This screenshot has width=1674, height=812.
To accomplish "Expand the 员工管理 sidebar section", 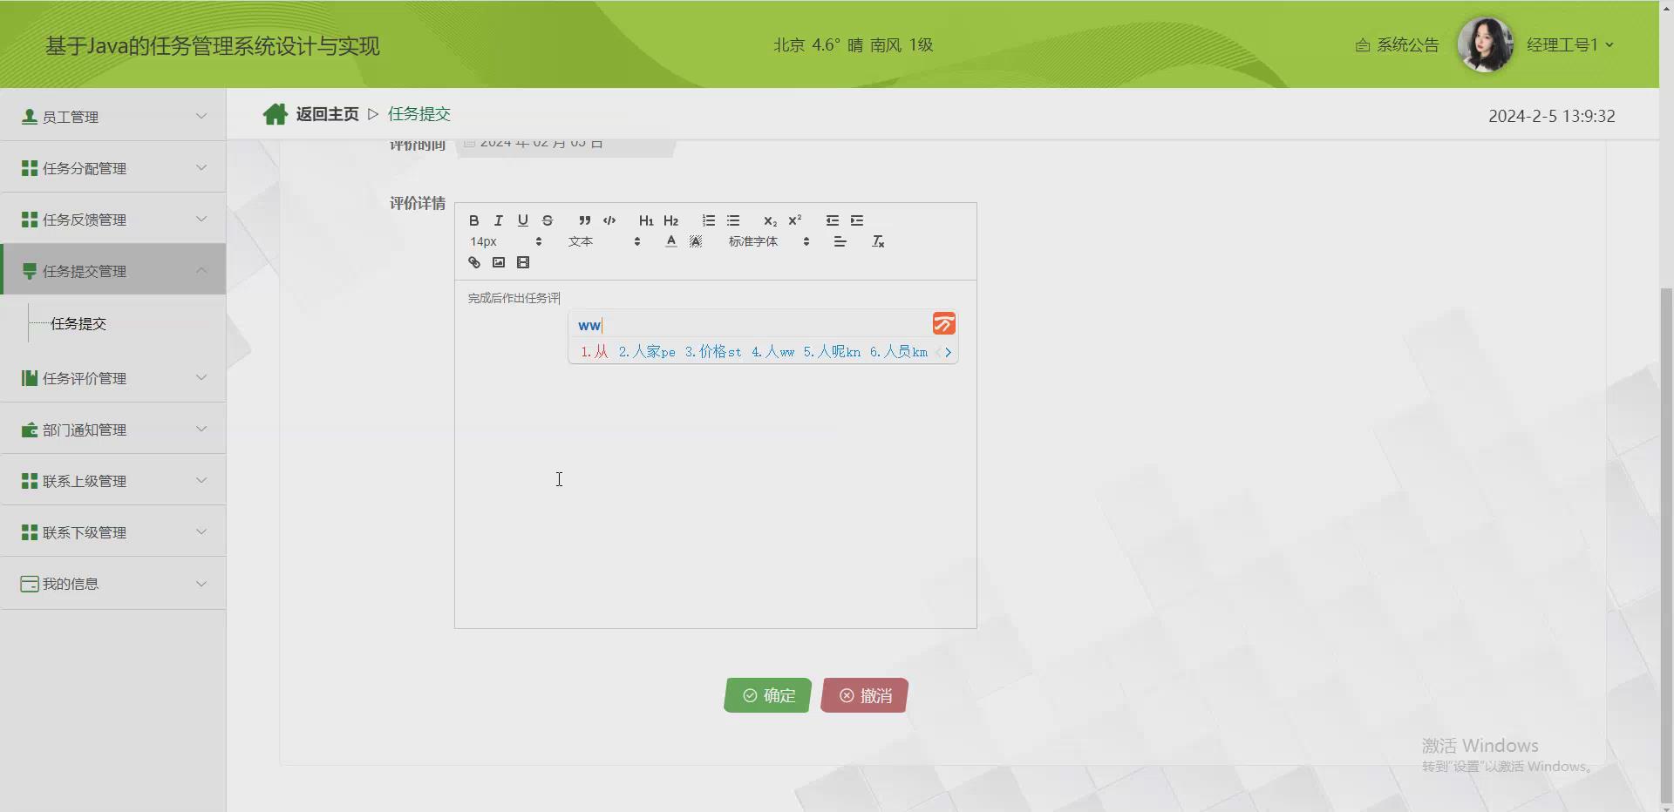I will pos(112,116).
